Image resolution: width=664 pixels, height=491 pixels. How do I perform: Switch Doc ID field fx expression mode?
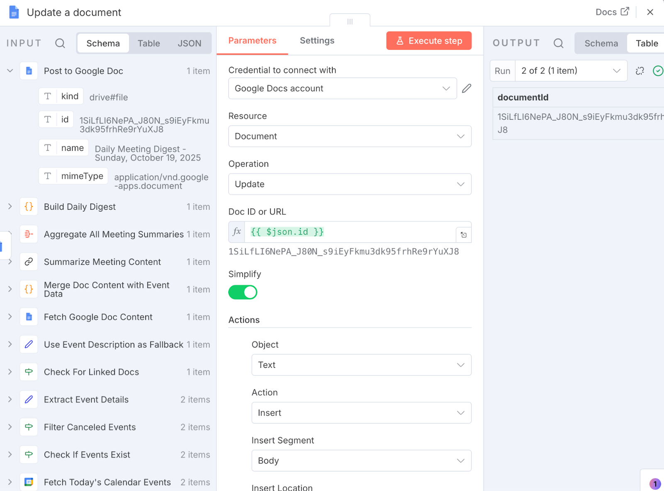[237, 232]
